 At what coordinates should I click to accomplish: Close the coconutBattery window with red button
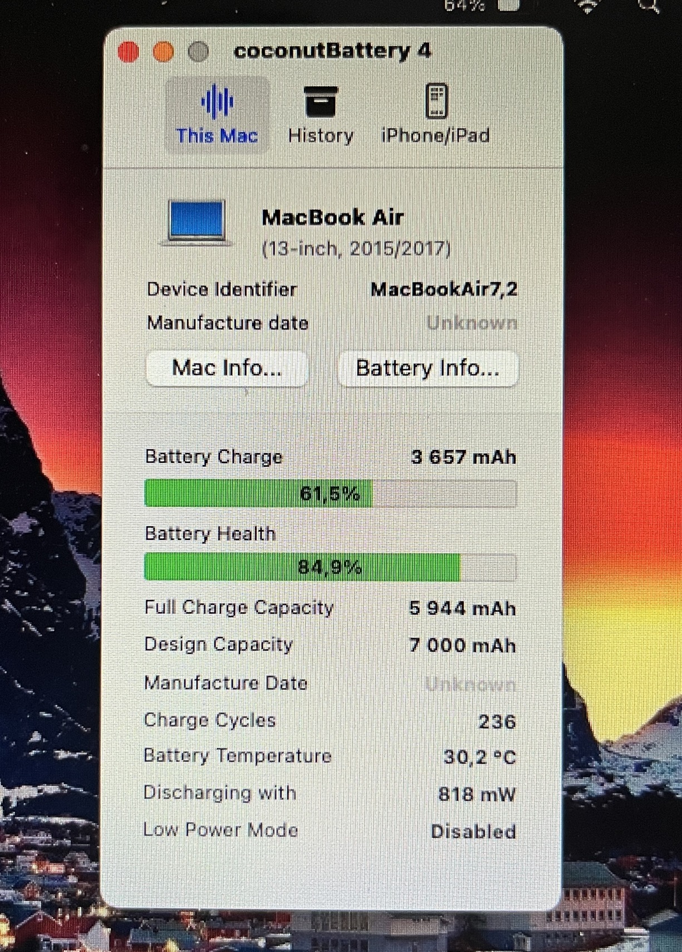pos(129,52)
